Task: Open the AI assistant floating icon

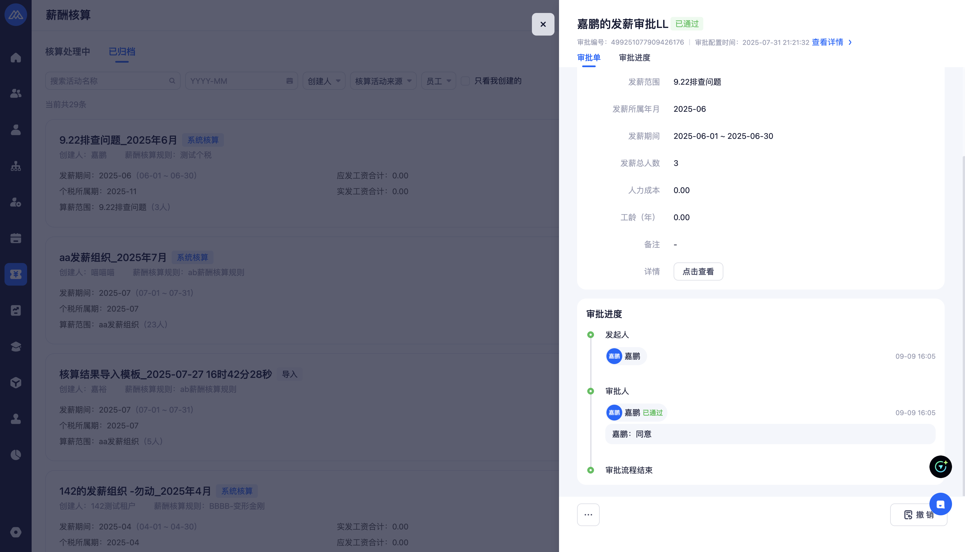Action: (940, 467)
